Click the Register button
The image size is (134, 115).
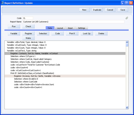click(28, 34)
